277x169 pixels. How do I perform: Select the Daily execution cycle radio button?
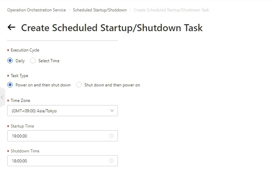10,60
